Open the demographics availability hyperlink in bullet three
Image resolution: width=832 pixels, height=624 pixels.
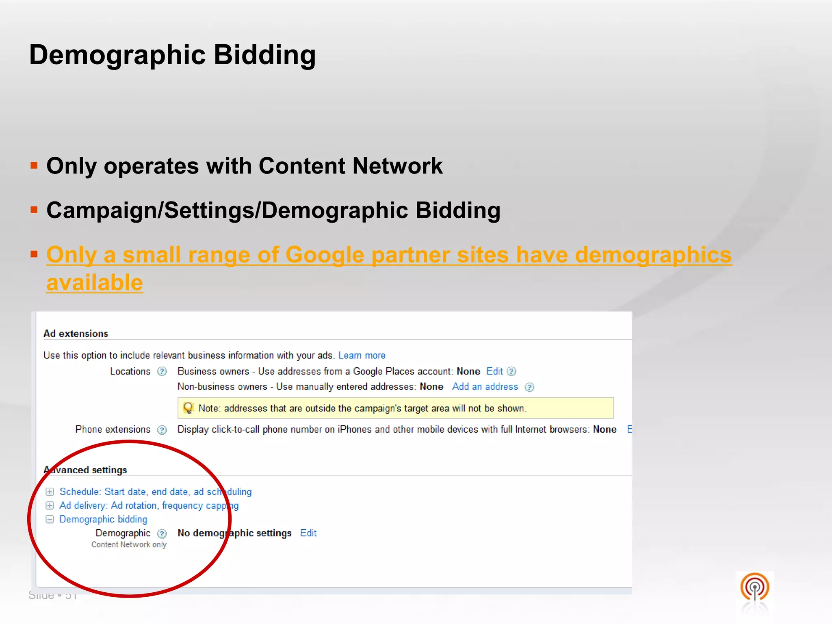(389, 268)
